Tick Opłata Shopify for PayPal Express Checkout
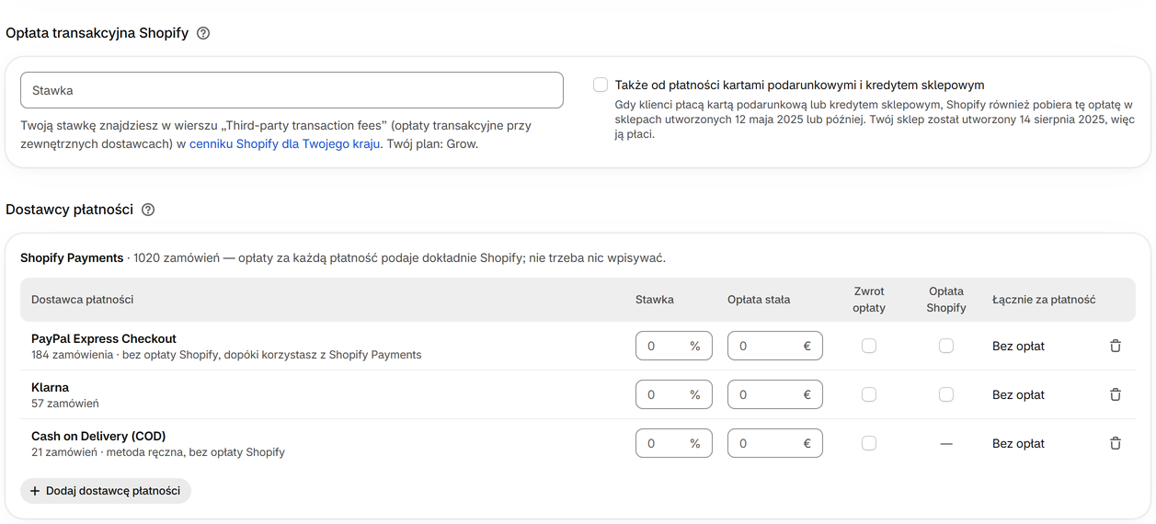 click(x=946, y=346)
